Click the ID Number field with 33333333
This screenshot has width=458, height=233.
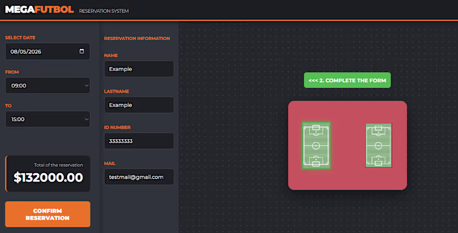click(139, 141)
